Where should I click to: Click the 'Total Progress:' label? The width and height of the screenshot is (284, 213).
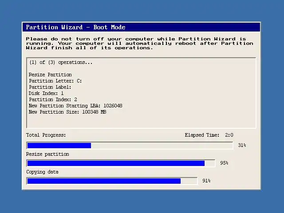point(46,135)
